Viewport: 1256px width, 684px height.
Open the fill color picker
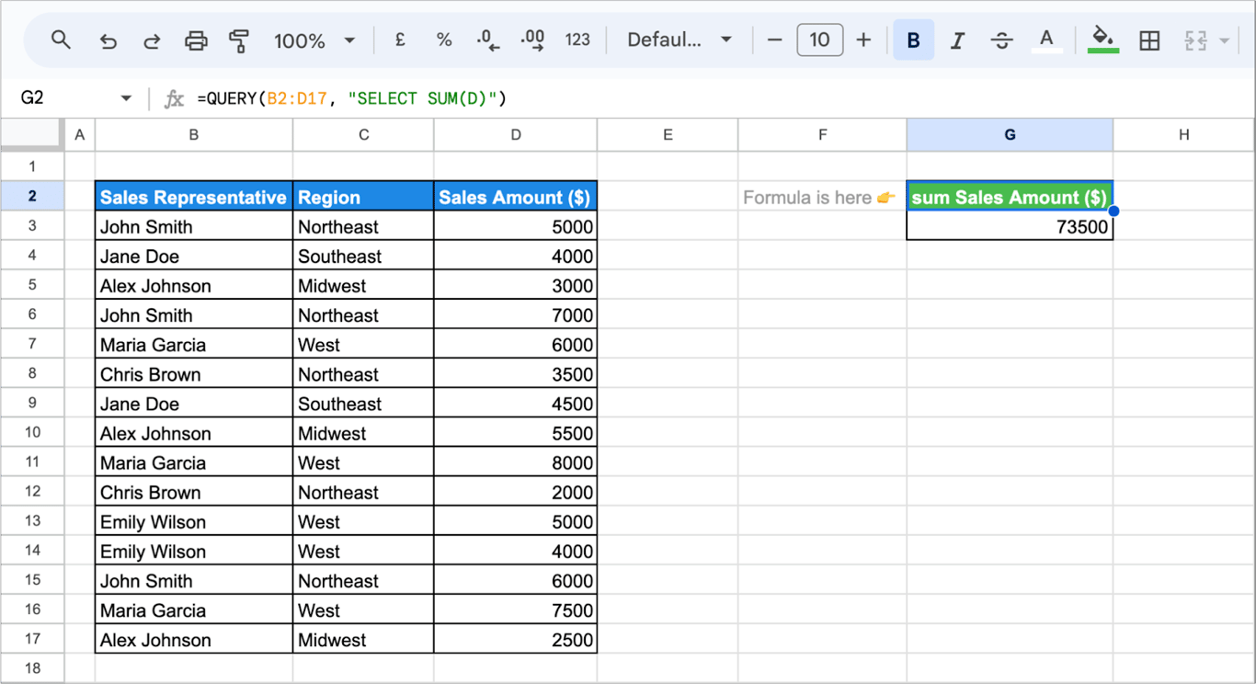[x=1102, y=40]
